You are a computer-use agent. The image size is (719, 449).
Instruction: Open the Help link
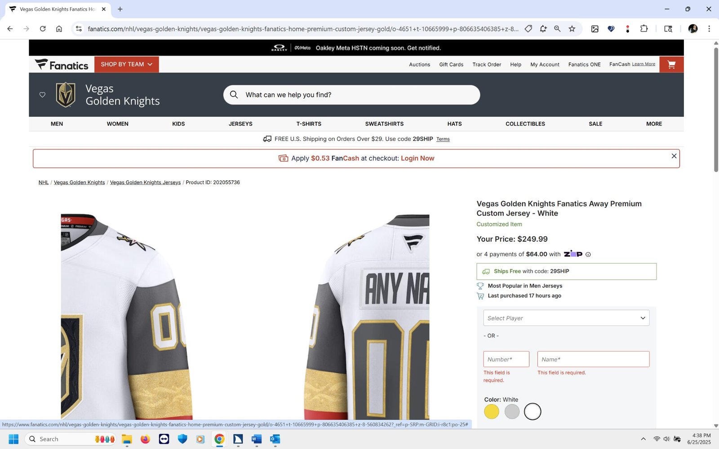(515, 65)
